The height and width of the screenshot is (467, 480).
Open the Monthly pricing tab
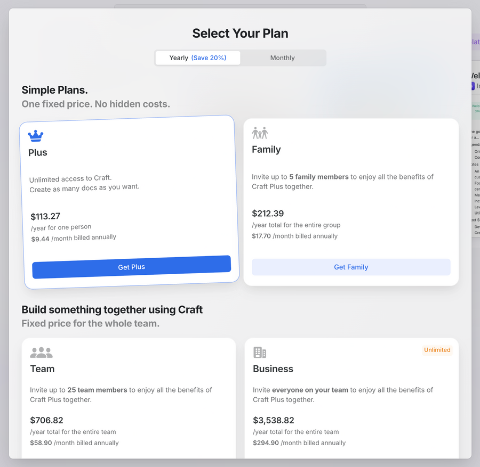[282, 58]
